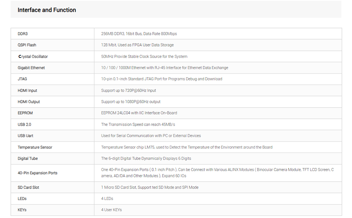Select the Digital Tube row label

[x=28, y=159]
